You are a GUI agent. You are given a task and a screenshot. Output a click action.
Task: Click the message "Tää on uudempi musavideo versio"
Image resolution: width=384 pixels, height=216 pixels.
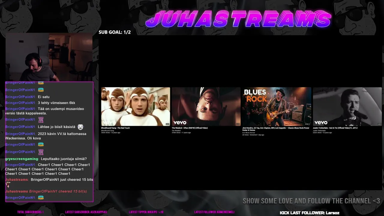click(x=44, y=111)
